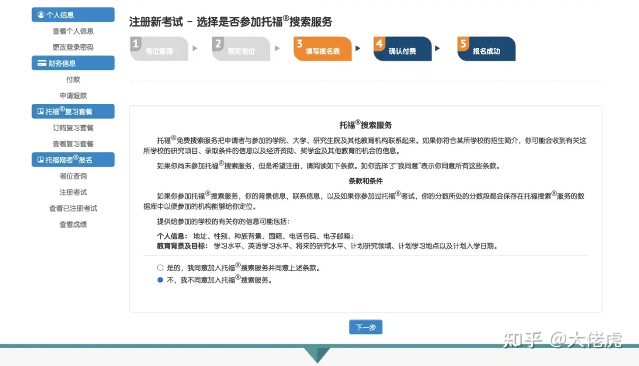Click the 托福搜索服务 heading text

[365, 125]
